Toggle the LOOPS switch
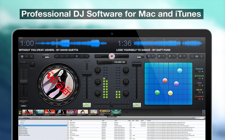This screenshot has width=225, height=140. coord(46,57)
